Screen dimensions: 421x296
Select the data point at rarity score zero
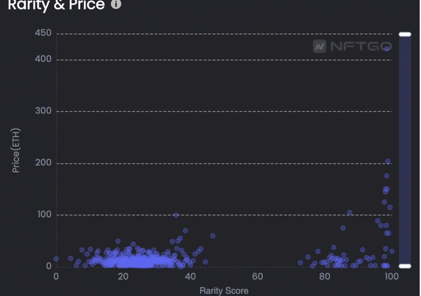click(56, 259)
